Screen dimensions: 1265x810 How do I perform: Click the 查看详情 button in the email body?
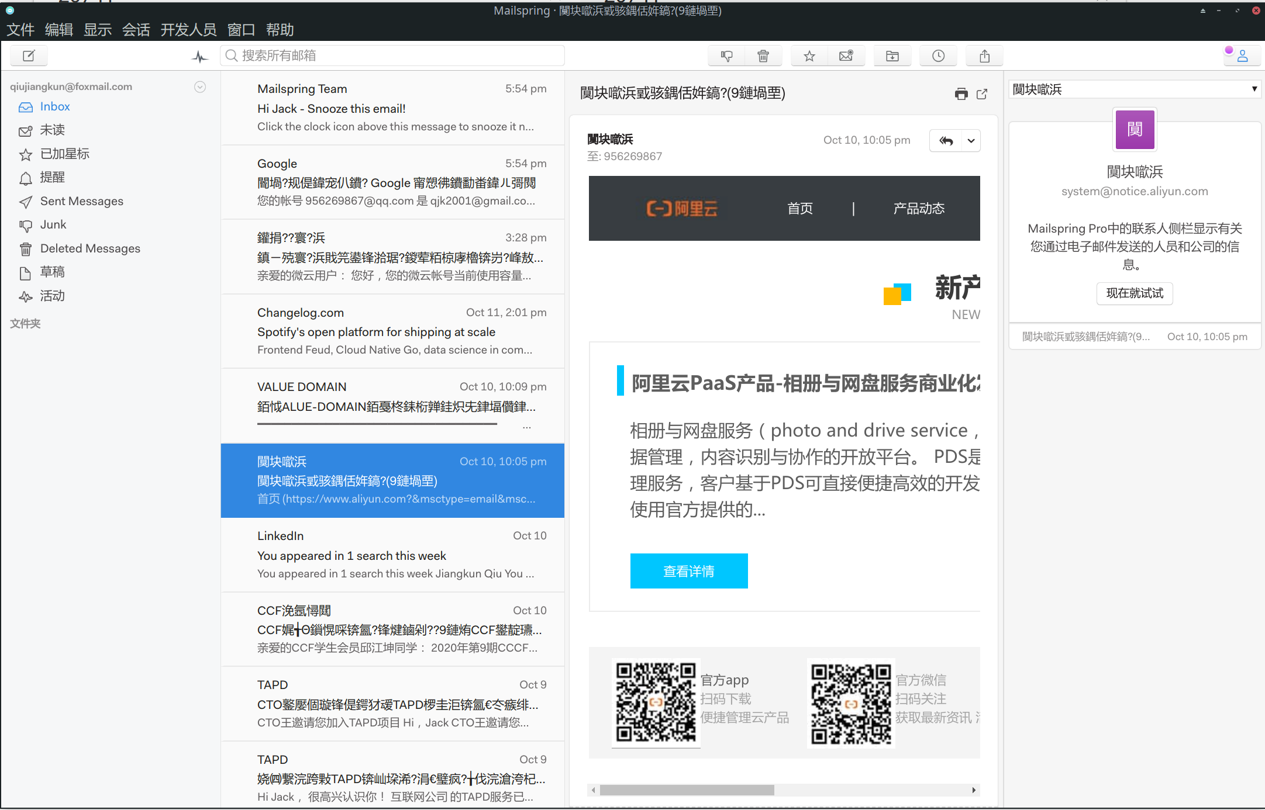[x=688, y=571]
